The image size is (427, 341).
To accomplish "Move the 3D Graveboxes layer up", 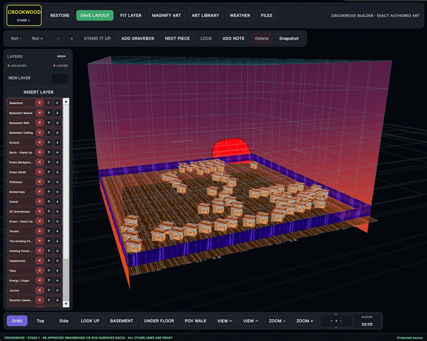I will [x=48, y=211].
